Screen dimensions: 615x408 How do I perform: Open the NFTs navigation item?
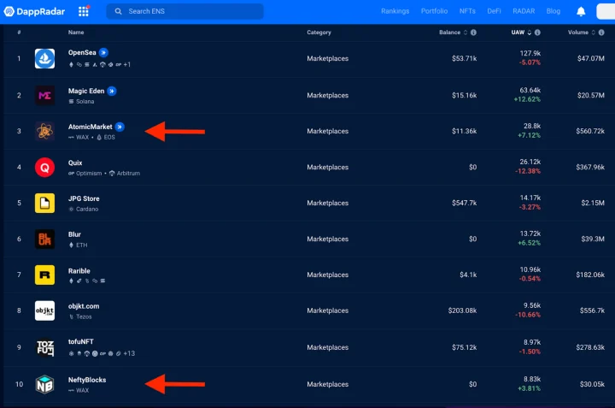(x=467, y=11)
